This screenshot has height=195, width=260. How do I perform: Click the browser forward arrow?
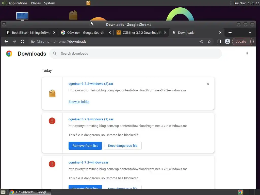pyautogui.click(x=14, y=41)
